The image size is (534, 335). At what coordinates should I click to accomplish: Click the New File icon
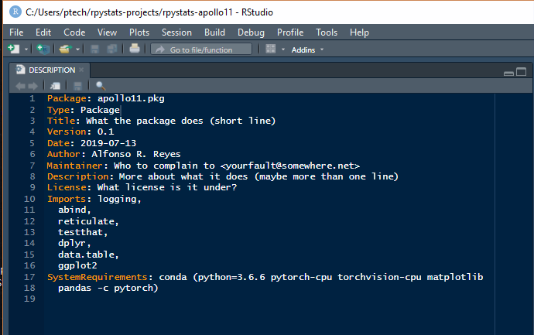pyautogui.click(x=13, y=49)
